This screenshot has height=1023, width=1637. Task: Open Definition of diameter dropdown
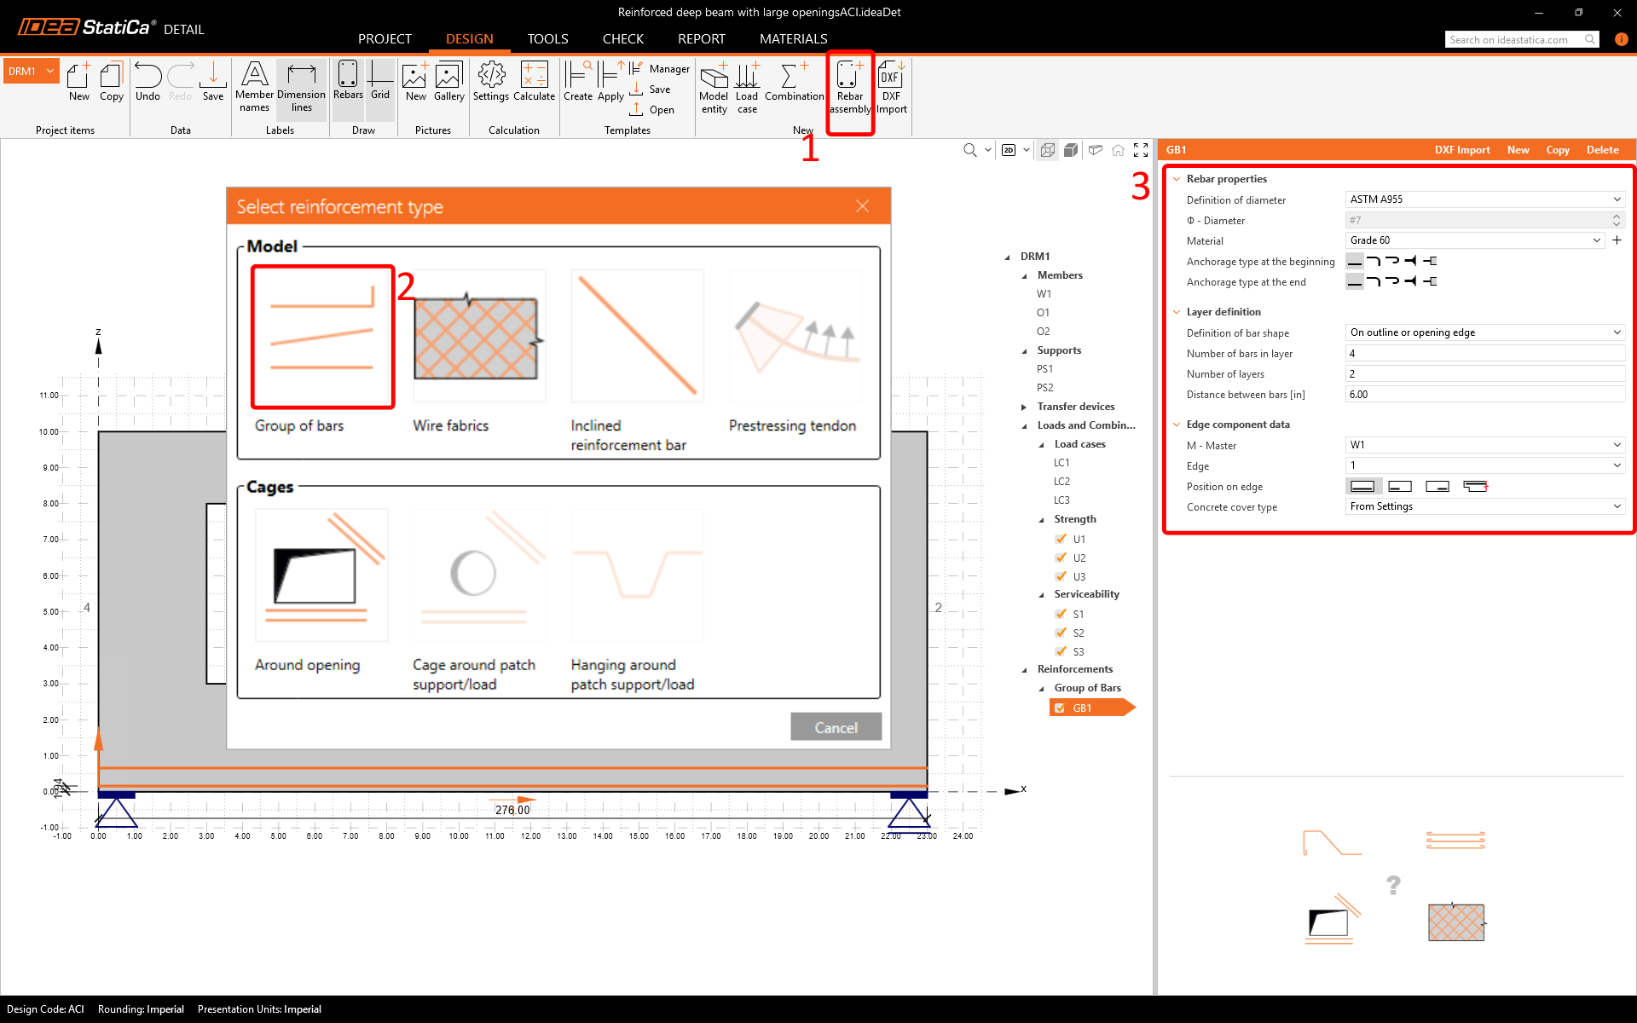pyautogui.click(x=1484, y=199)
